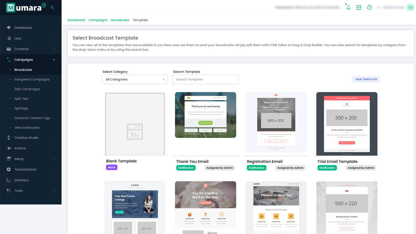Viewport: 416px width, 234px height.
Task: Click the Setup toggle icon in the sidebar
Action: [9, 159]
